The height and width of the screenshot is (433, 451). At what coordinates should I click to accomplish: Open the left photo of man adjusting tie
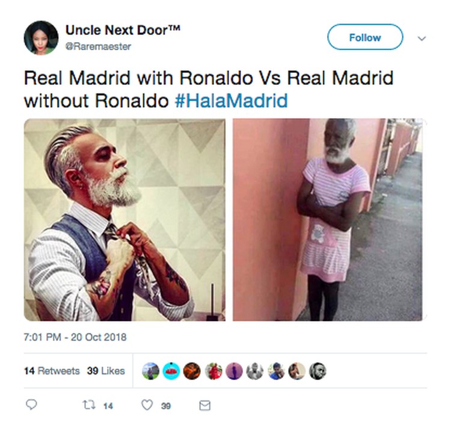(125, 220)
